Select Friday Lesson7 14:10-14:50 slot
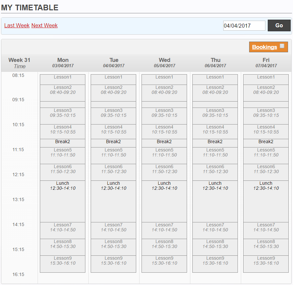Image resolution: width=293 pixels, height=285 pixels. pos(266,230)
